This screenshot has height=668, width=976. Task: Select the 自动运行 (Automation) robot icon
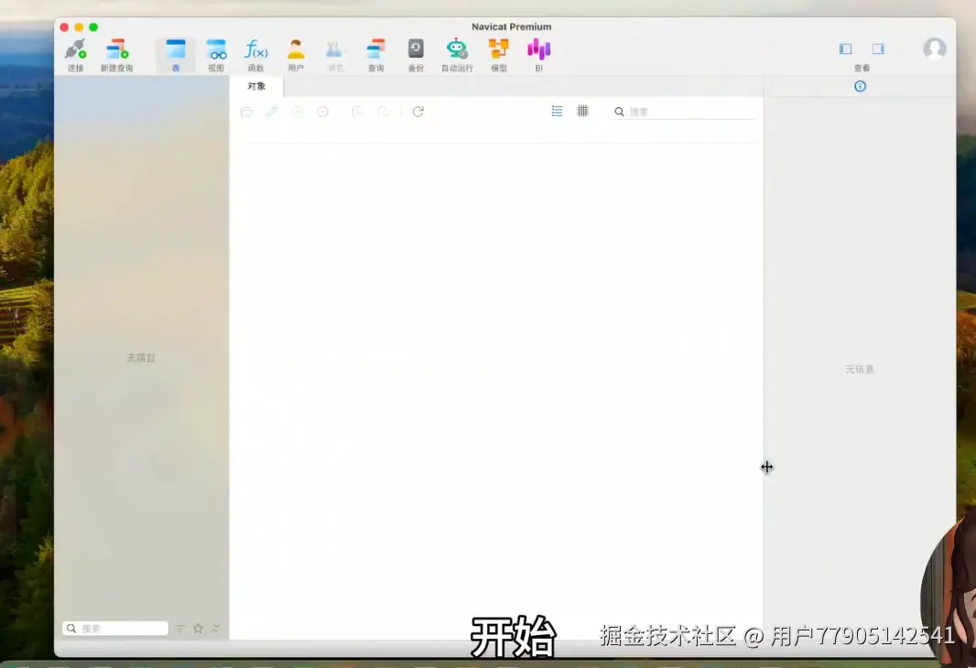tap(455, 50)
